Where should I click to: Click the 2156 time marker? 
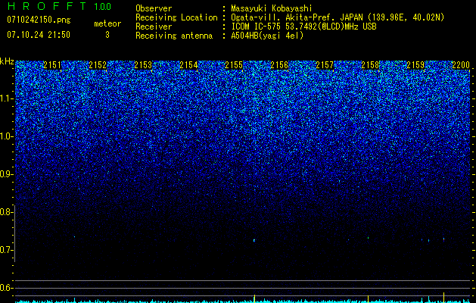pos(279,65)
